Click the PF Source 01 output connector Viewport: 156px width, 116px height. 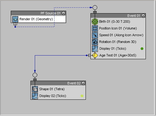point(15,24)
